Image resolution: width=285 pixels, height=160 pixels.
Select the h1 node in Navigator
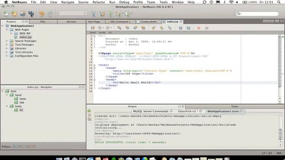(21, 110)
